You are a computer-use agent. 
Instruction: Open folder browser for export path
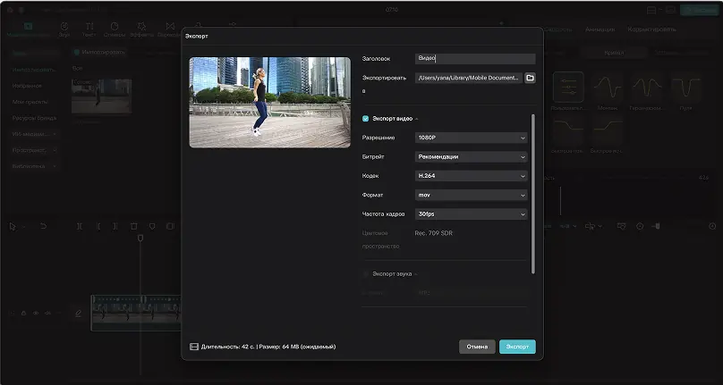click(530, 78)
